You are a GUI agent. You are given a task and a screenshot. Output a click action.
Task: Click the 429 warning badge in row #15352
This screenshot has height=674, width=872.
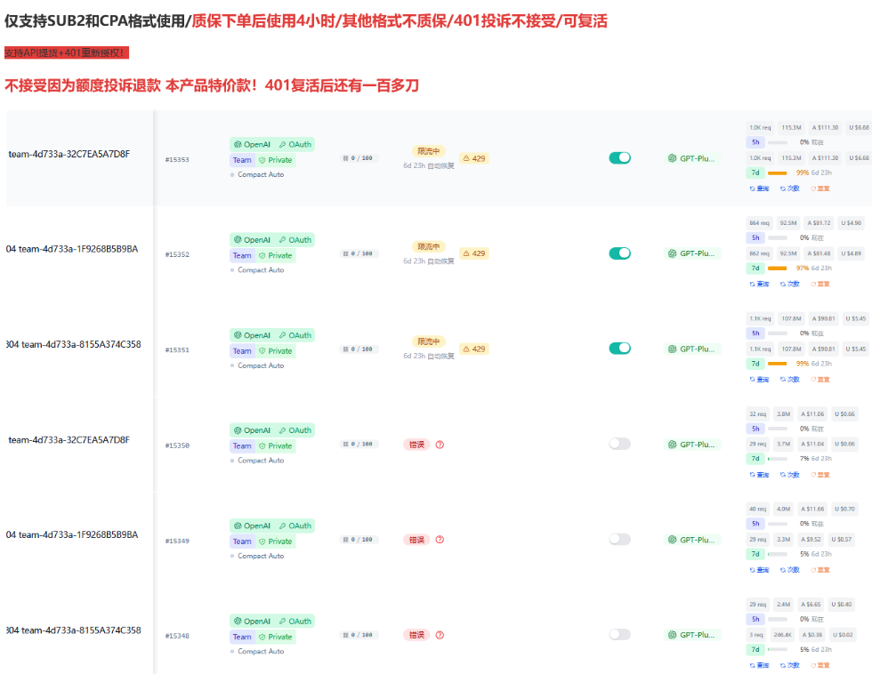click(x=473, y=253)
